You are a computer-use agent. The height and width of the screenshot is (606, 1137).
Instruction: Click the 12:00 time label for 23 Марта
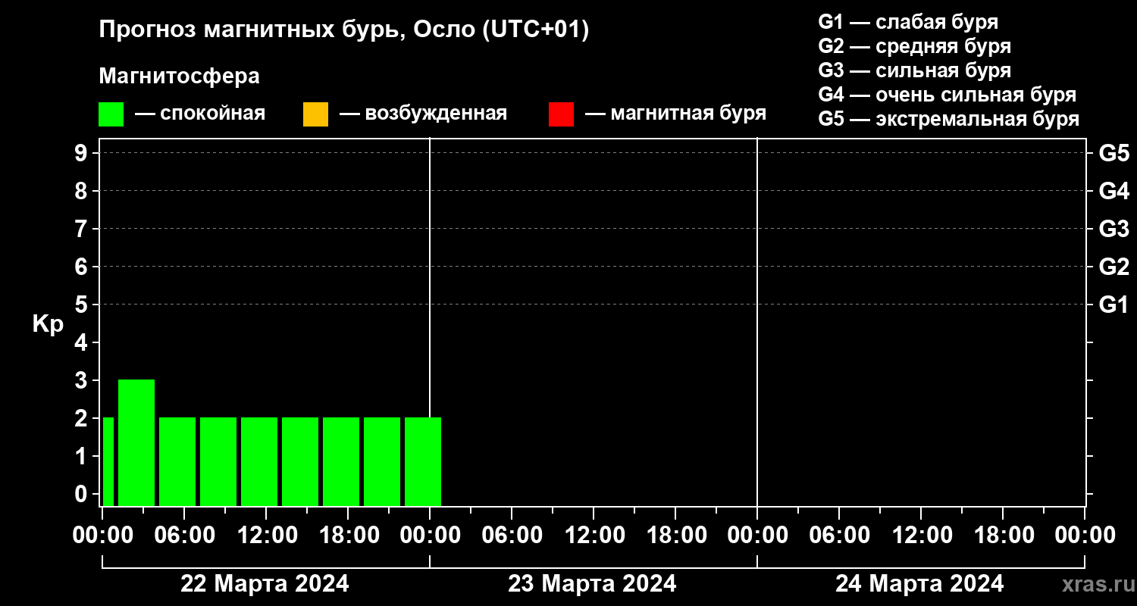click(594, 535)
